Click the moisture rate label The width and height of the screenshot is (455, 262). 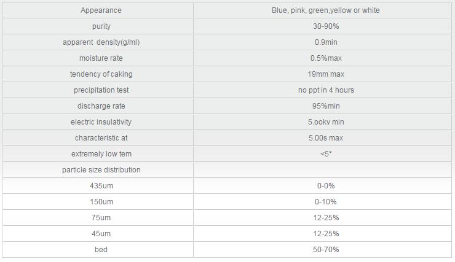click(x=101, y=58)
